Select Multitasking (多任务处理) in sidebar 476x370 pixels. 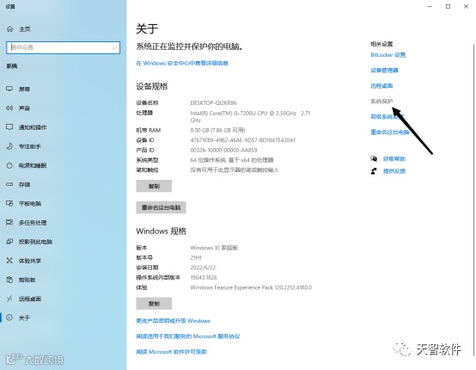(x=63, y=223)
